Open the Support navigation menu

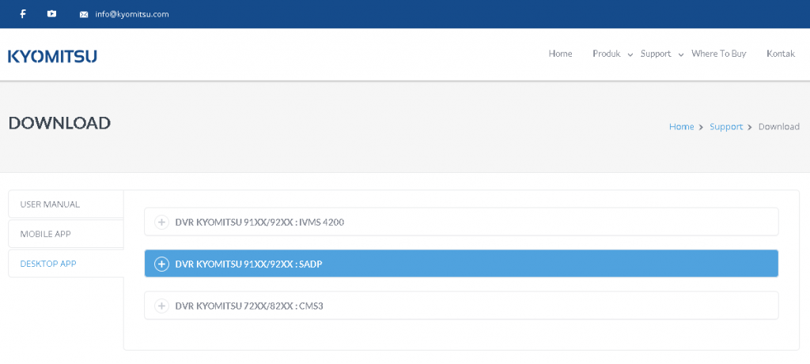click(656, 54)
